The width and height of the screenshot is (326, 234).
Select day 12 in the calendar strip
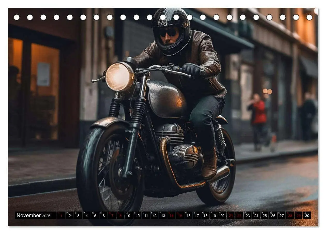(154, 215)
